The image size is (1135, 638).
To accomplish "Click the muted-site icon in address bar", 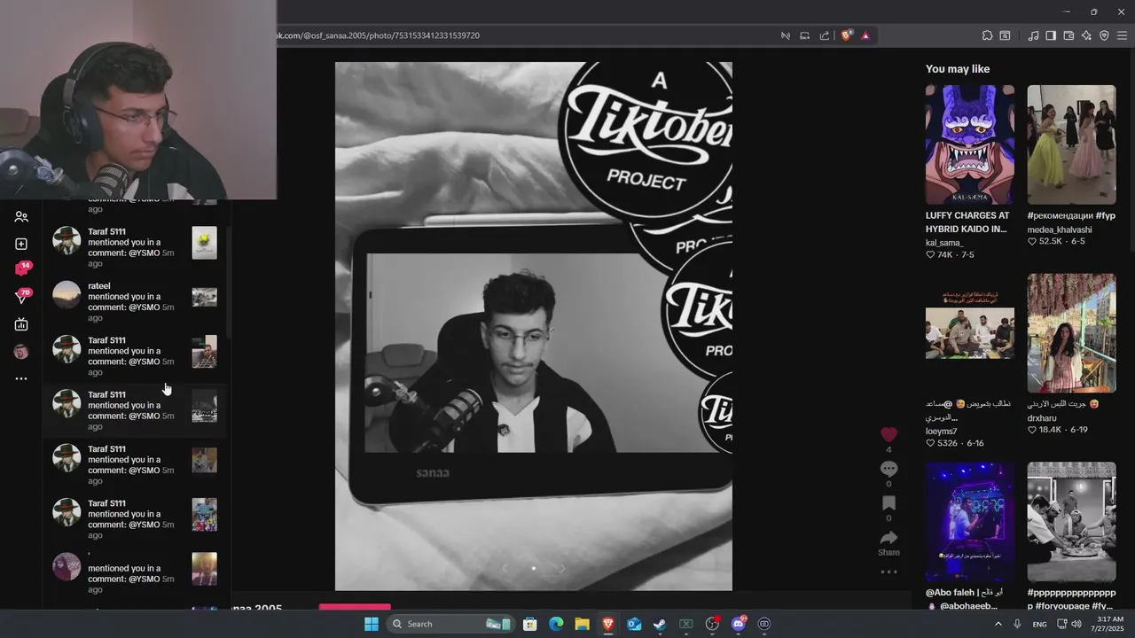I will point(785,35).
